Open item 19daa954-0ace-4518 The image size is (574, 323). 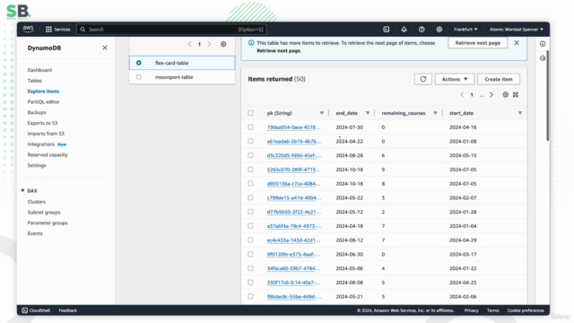[293, 127]
